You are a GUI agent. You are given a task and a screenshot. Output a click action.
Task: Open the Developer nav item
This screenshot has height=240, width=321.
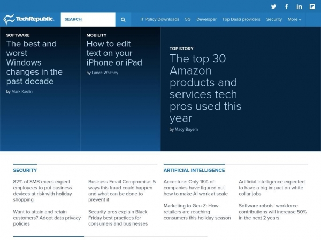click(207, 19)
